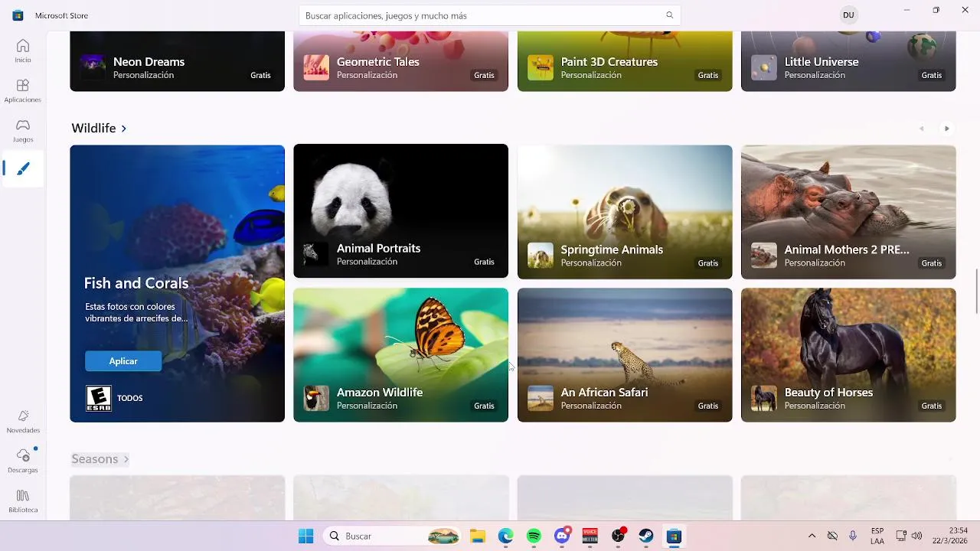Open Biblioteca in the sidebar
Image resolution: width=980 pixels, height=551 pixels.
point(23,501)
